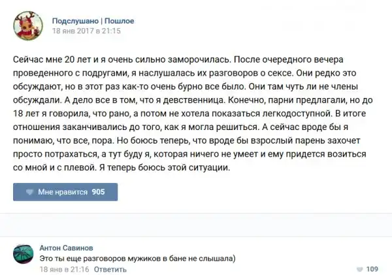
Task: Like the post via the heart icon
Action: (29, 192)
